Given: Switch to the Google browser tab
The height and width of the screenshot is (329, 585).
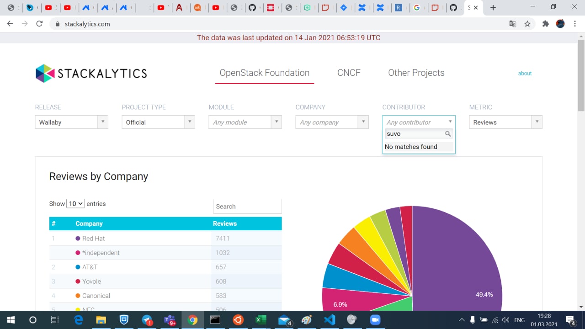Looking at the screenshot, I should (416, 8).
